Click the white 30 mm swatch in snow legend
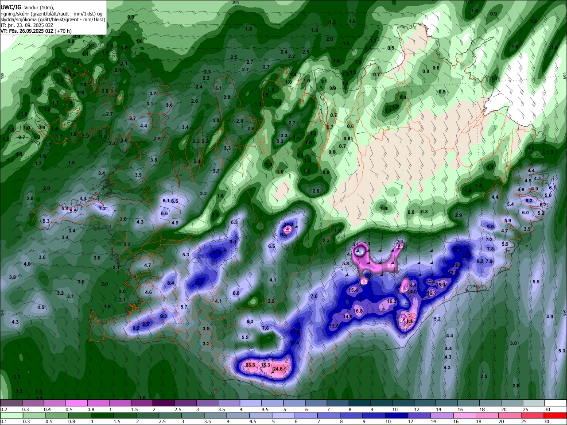 [555, 403]
